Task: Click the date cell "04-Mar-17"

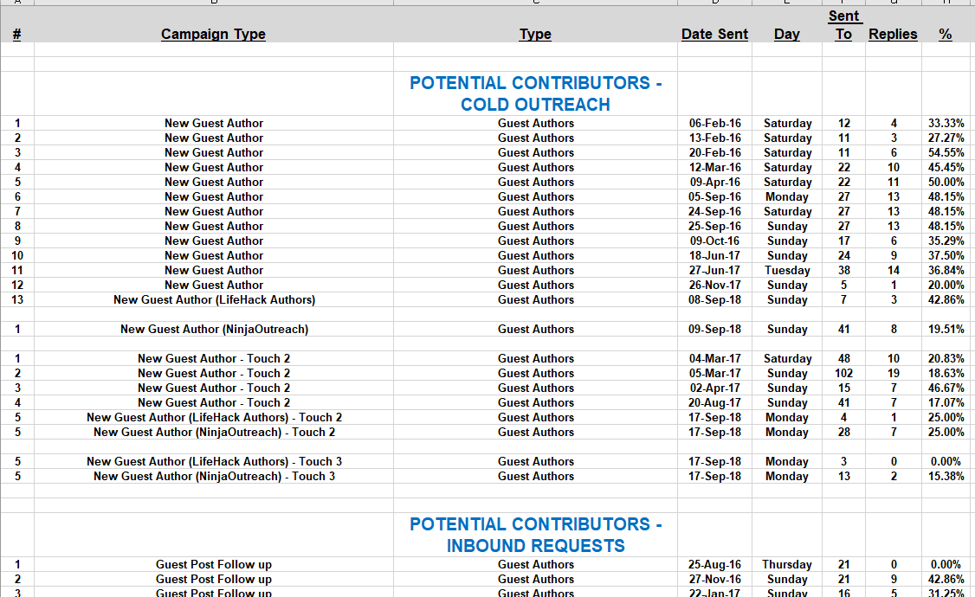Action: click(714, 358)
